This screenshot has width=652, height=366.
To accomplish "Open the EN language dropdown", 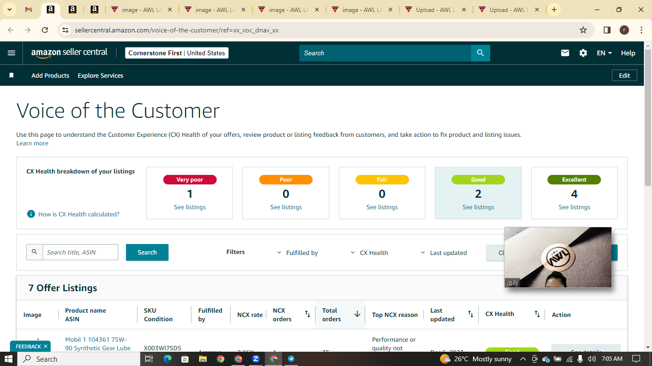I will click(604, 53).
